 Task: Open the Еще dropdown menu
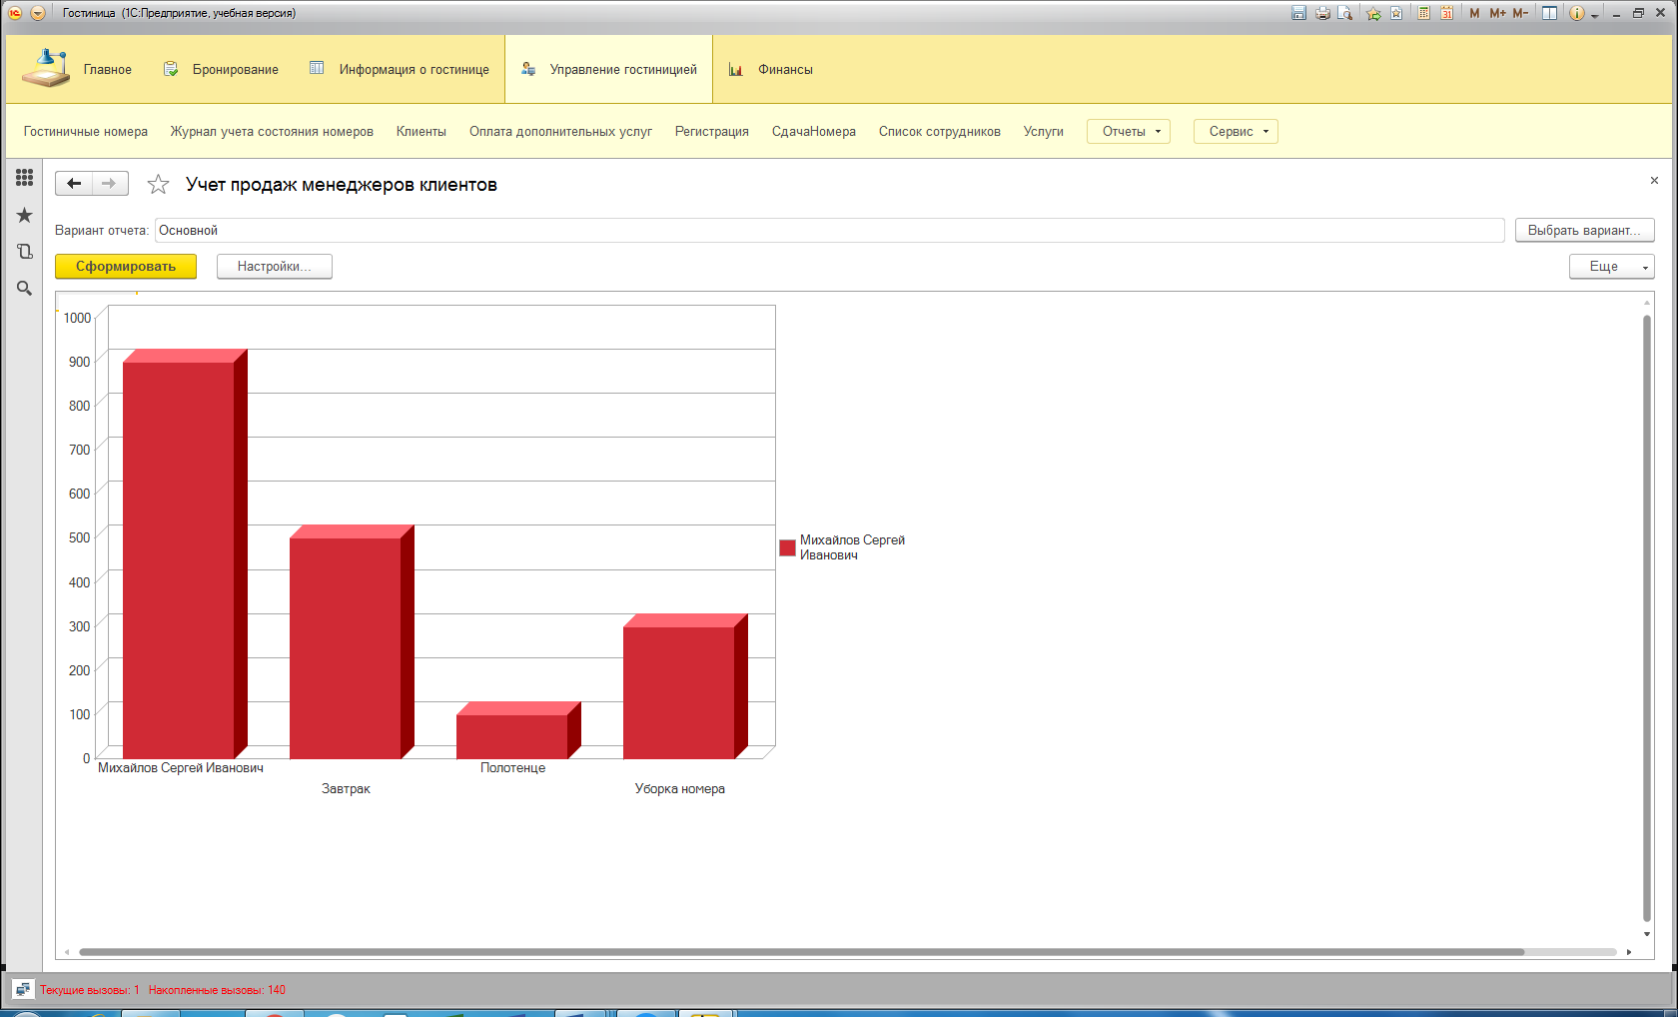1611,267
